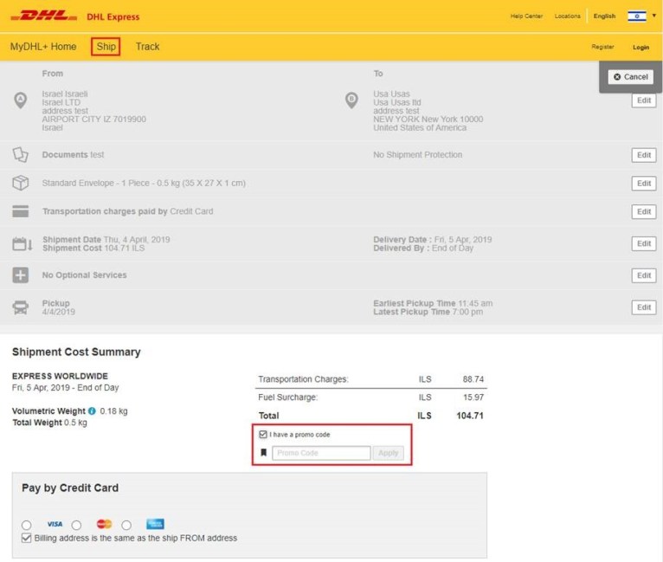Toggle billing address same as FROM checkbox

coord(26,538)
